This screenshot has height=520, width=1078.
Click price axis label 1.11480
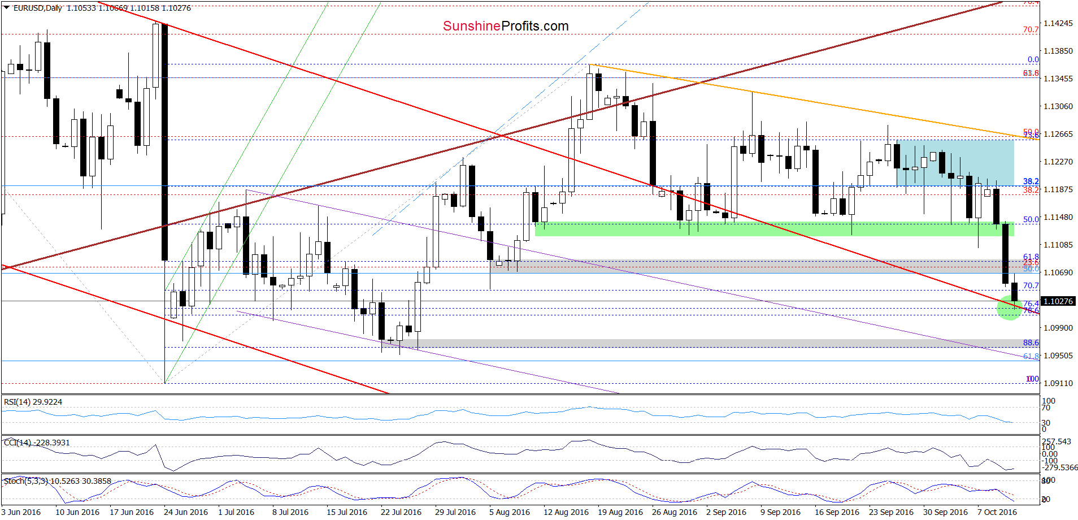click(1058, 217)
